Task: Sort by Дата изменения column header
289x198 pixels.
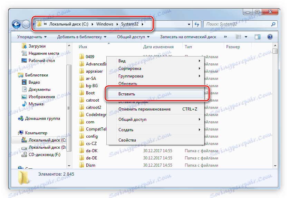Action: [162, 47]
